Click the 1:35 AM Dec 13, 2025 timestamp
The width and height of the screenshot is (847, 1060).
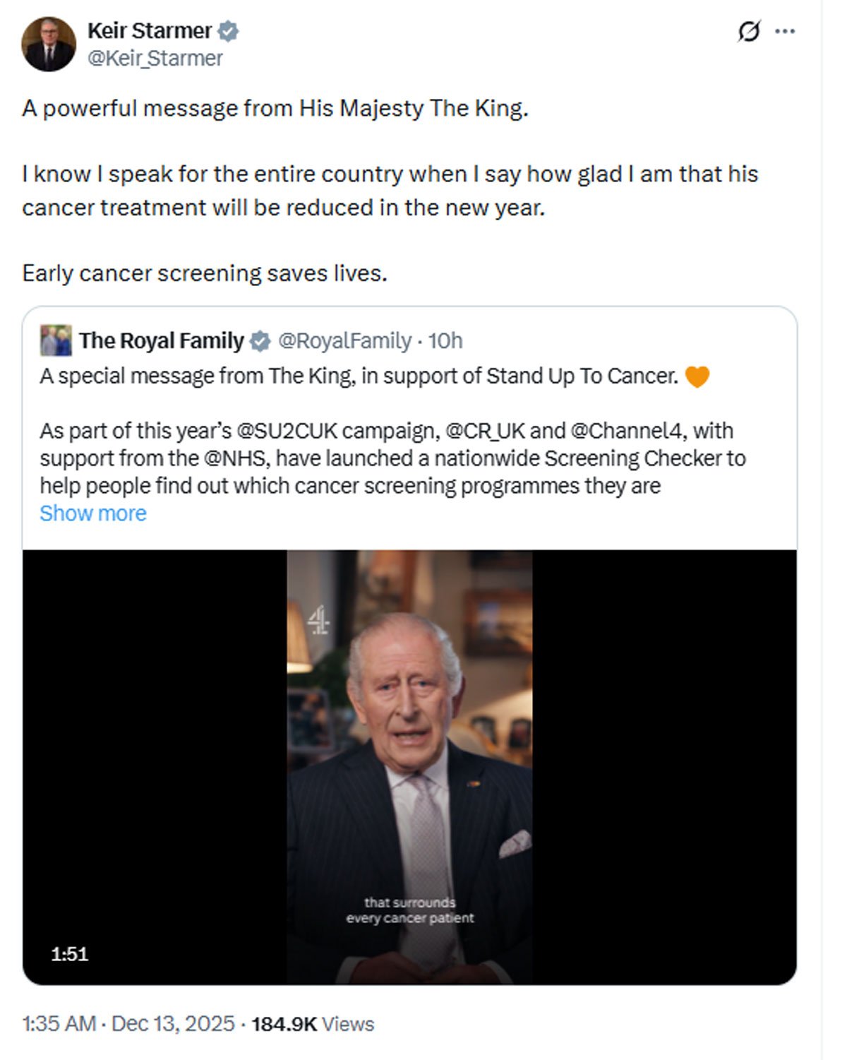point(128,1024)
